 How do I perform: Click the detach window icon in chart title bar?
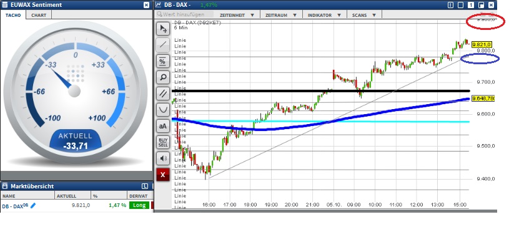click(x=481, y=5)
